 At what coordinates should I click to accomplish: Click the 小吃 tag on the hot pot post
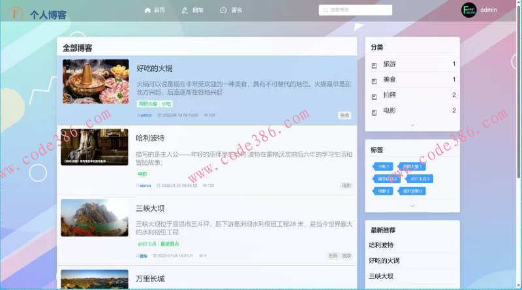pyautogui.click(x=166, y=104)
